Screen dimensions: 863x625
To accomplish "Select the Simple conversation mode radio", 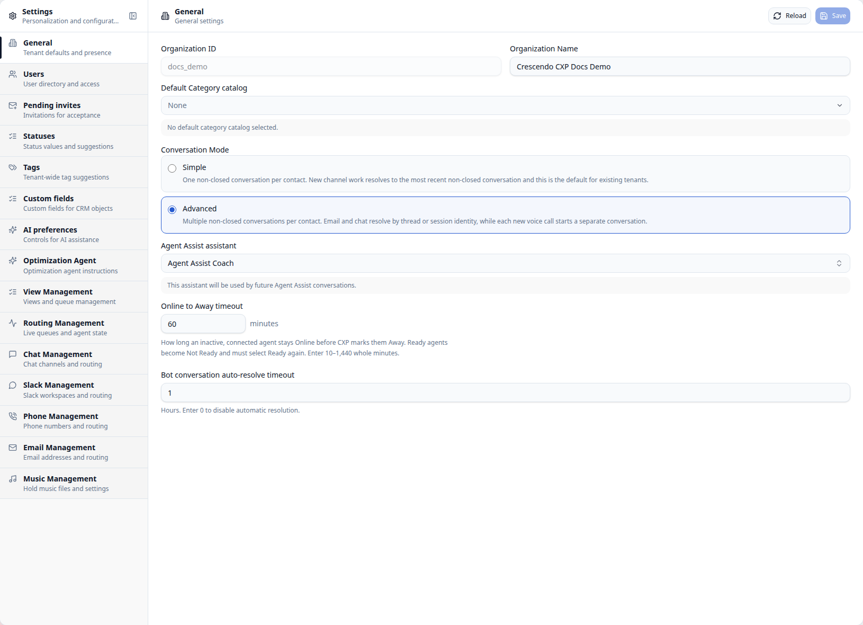I will click(x=172, y=168).
